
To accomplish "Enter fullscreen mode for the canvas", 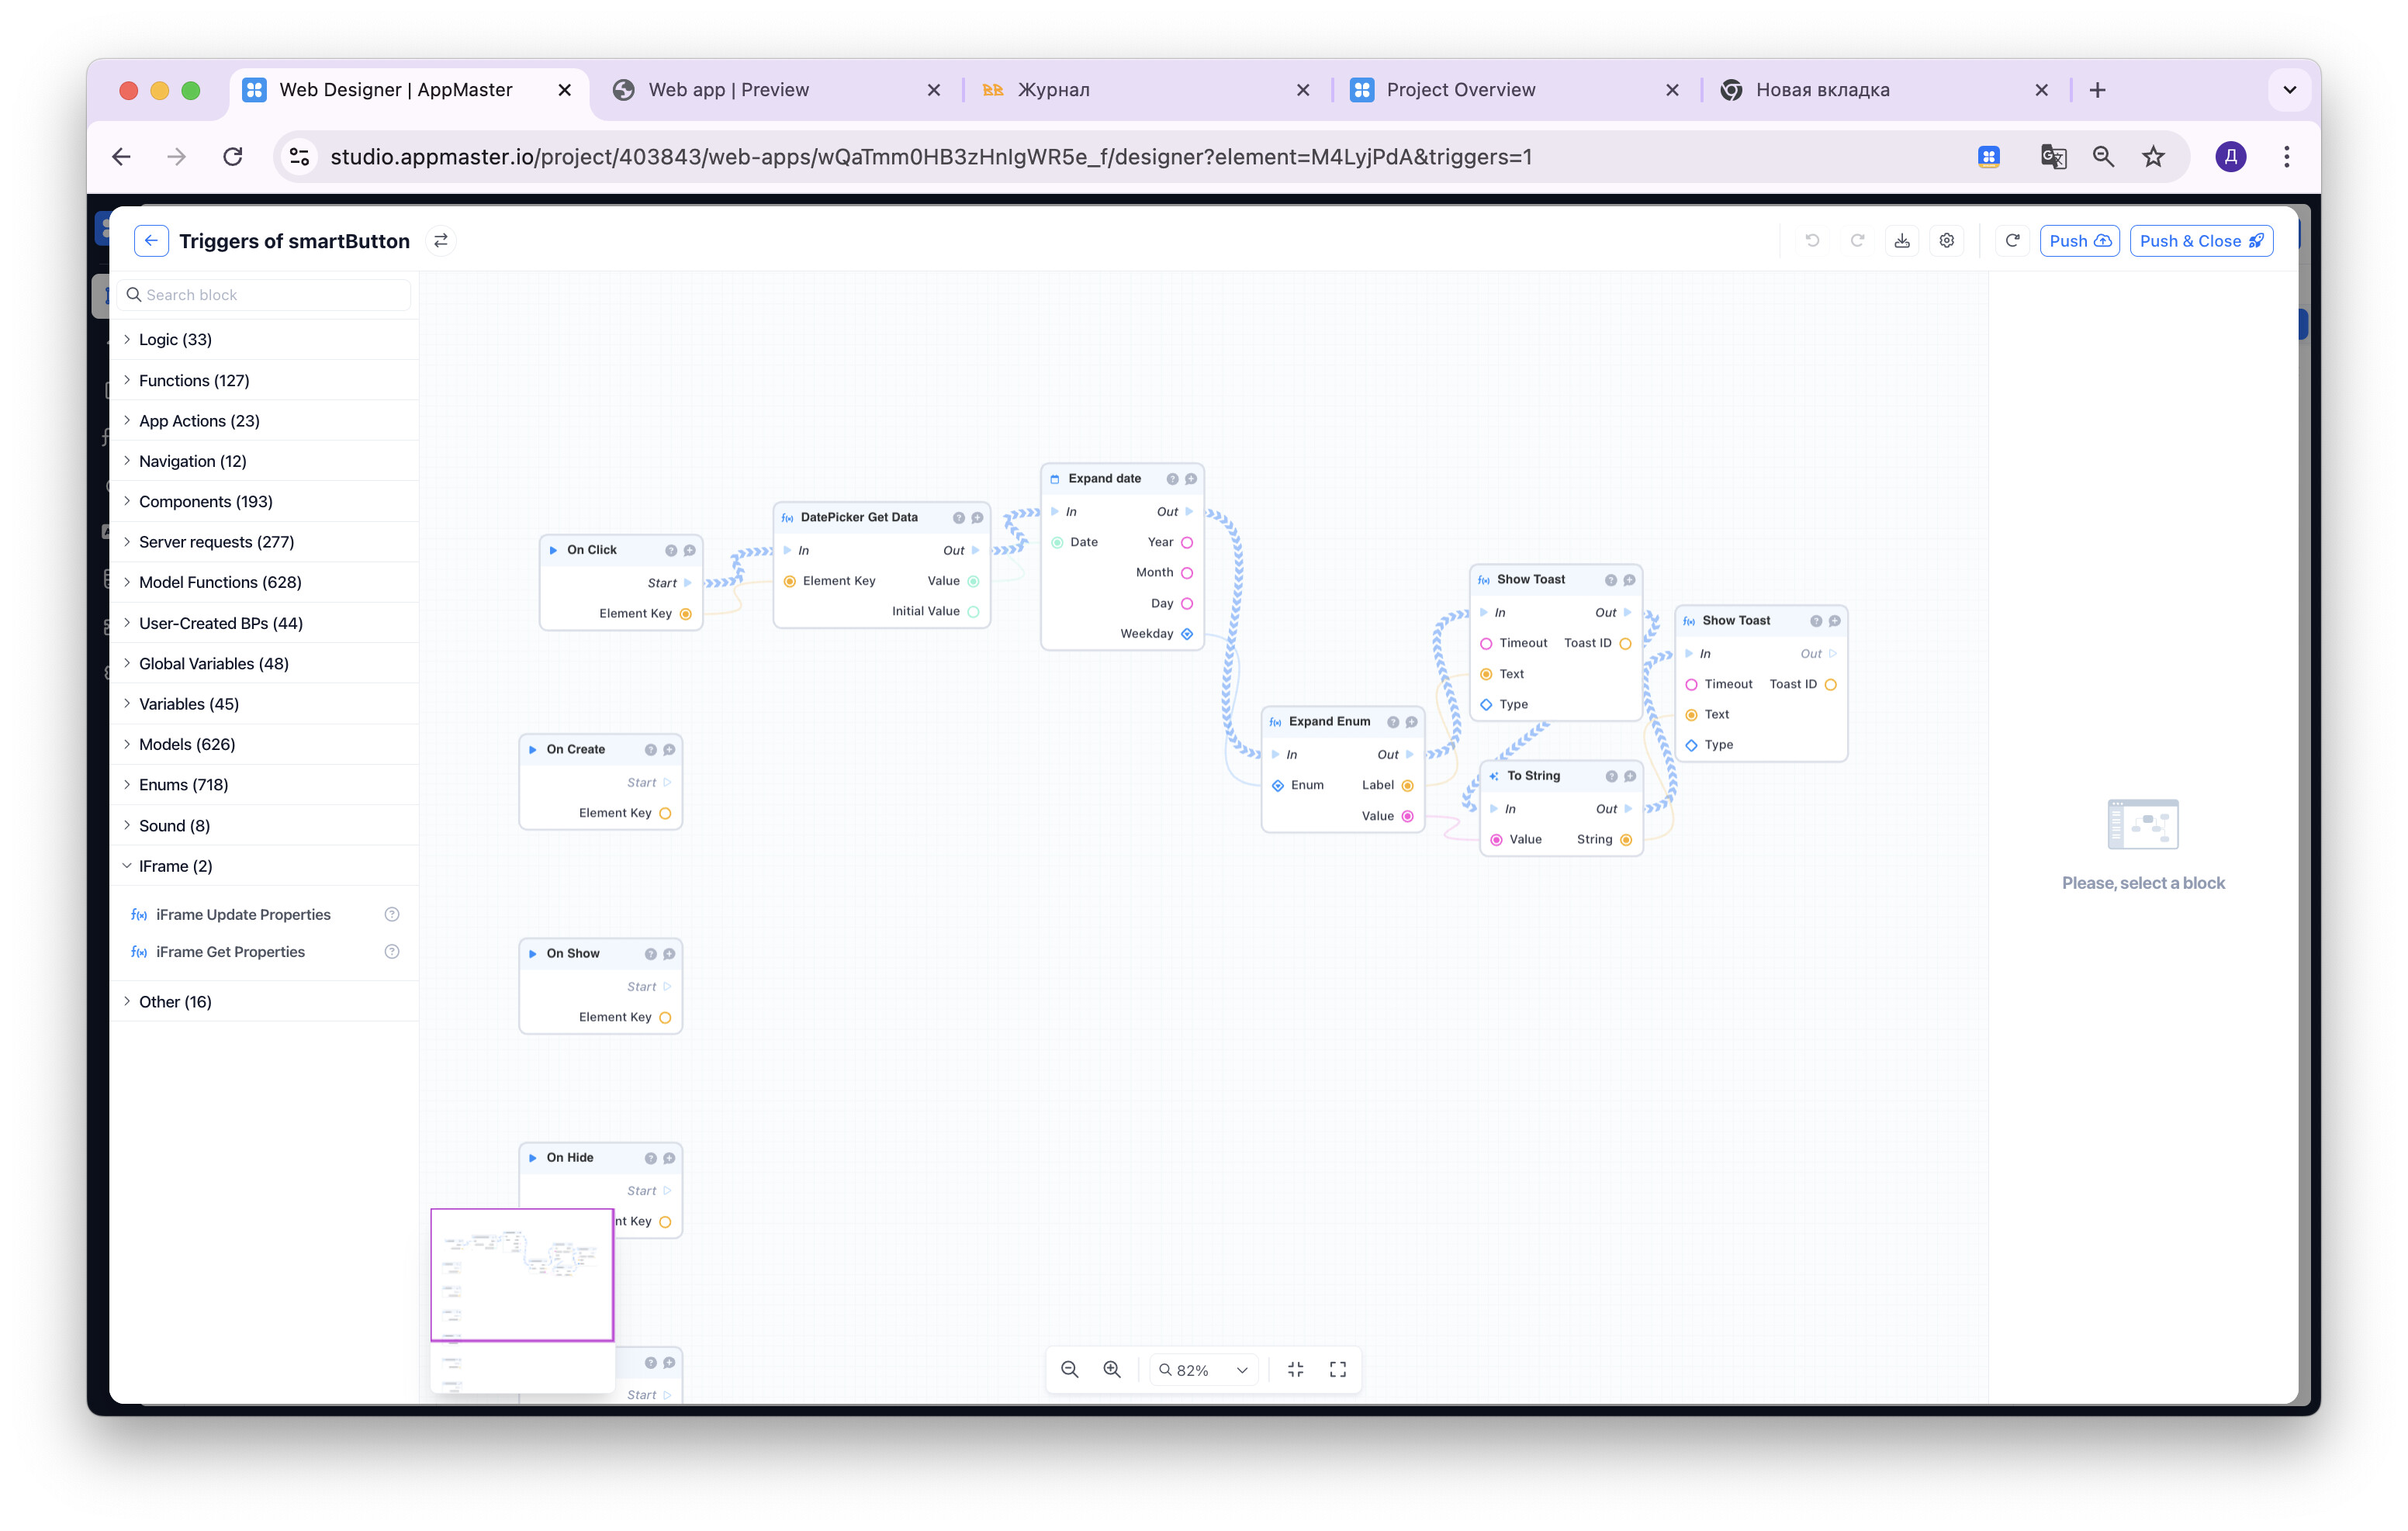I will coord(1338,1369).
